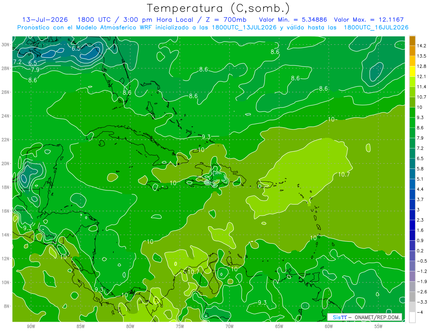429x331 pixels.
Task: Click the deep blue swatch between 2.3 and 3
Action: click(x=412, y=215)
